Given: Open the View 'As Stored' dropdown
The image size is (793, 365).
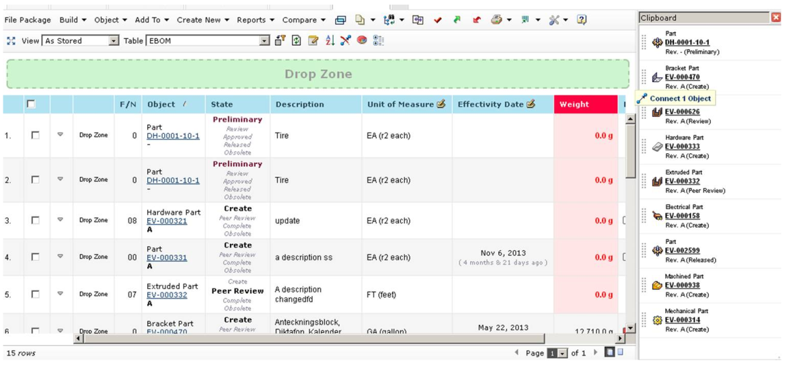Looking at the screenshot, I should click(x=114, y=41).
